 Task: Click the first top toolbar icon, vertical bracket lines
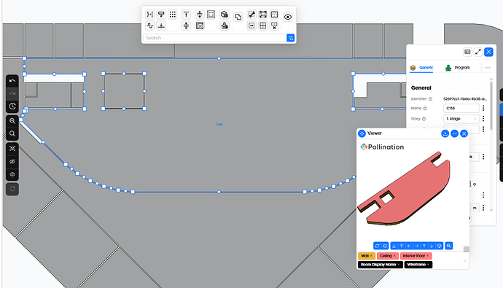150,14
